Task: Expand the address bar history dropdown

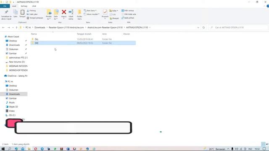Action: (x=198, y=27)
